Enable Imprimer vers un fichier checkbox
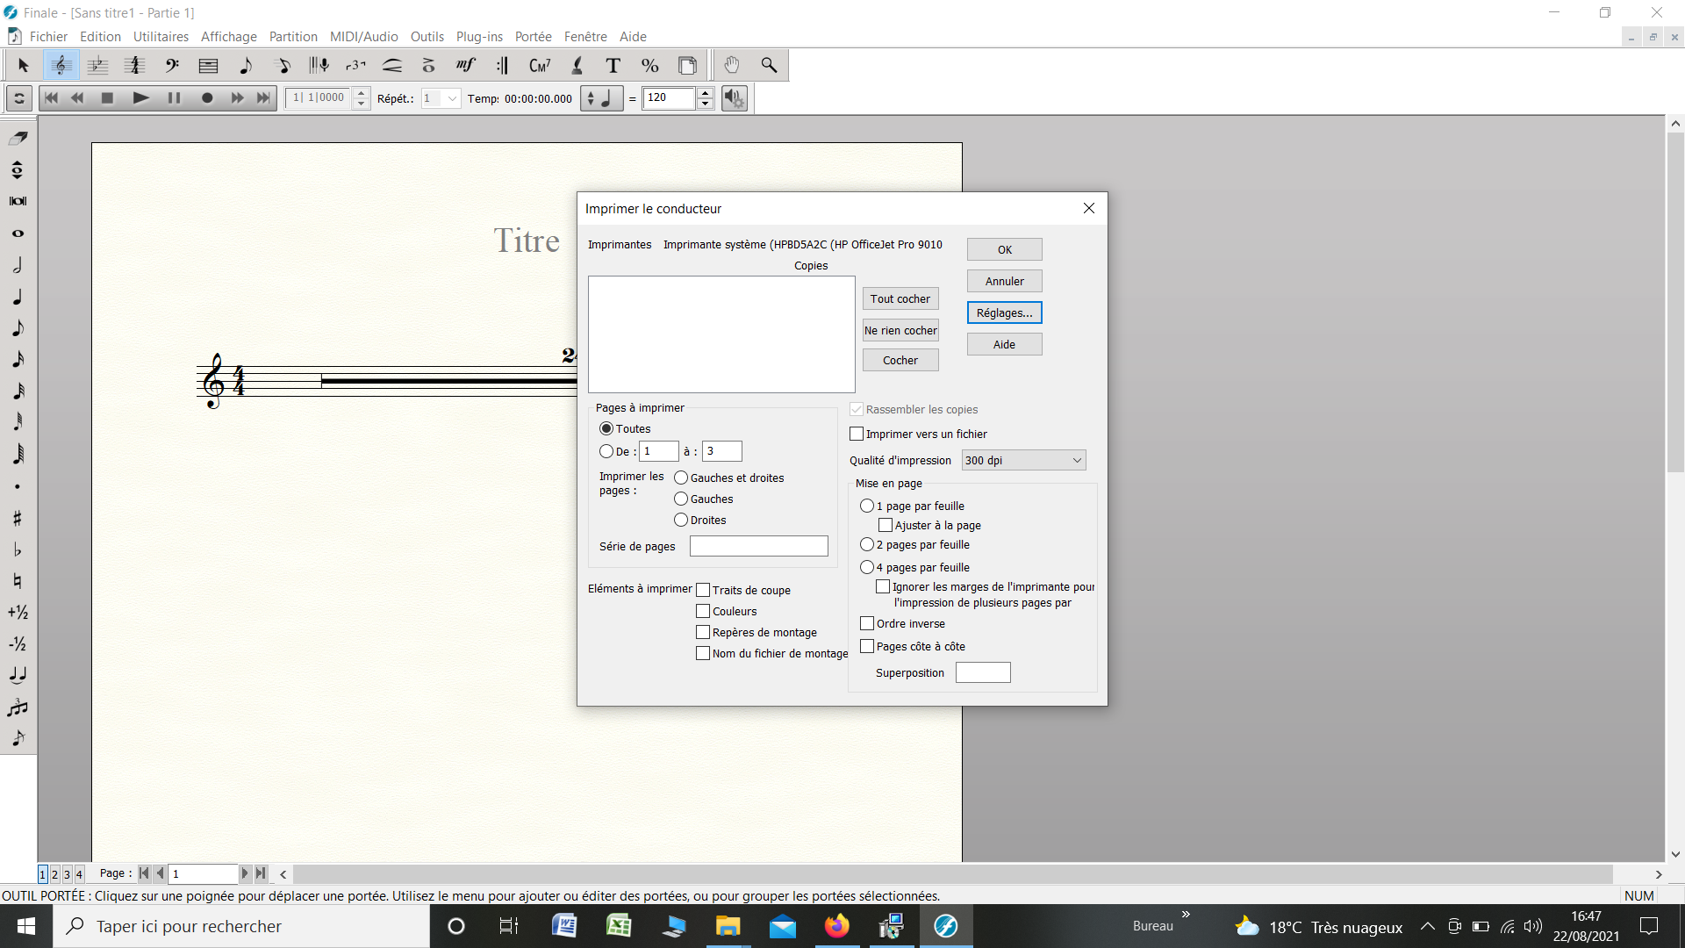This screenshot has width=1685, height=948. (857, 434)
